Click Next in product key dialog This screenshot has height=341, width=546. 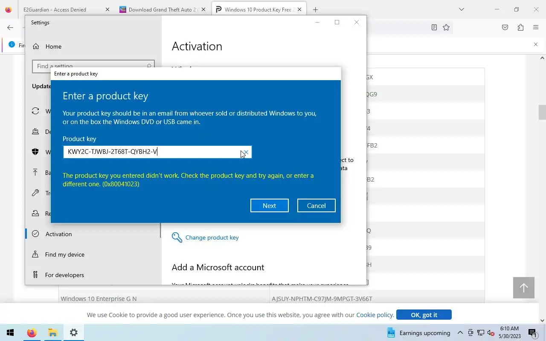(x=269, y=205)
